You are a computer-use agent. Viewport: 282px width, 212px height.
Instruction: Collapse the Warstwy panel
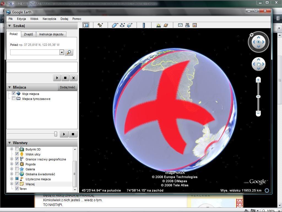tap(9, 143)
